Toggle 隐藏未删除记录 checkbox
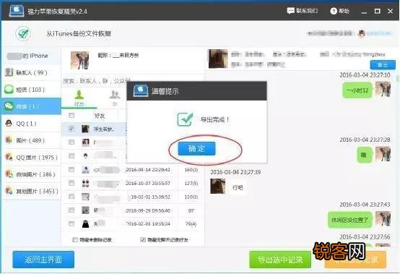Screen dimensions: 400x274 point(75,239)
